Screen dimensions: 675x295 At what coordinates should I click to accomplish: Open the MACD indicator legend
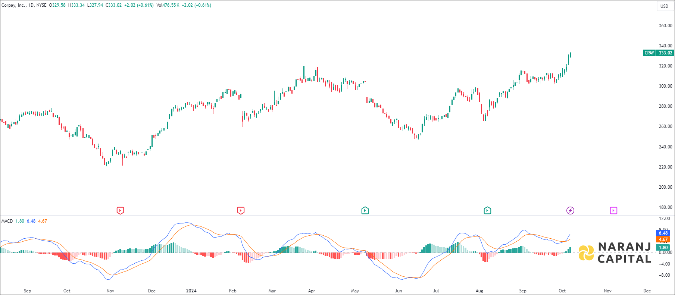click(x=7, y=221)
